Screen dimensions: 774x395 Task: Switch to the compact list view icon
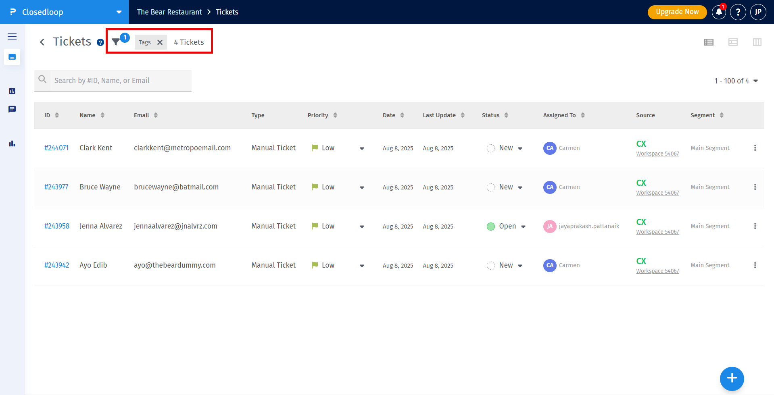click(x=709, y=42)
